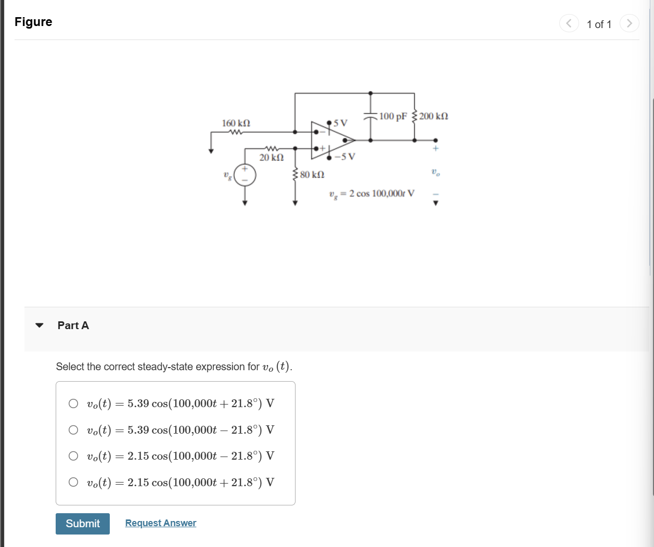Screen dimensions: 654x547
Task: Click the Part A section header
Action: pyautogui.click(x=73, y=325)
